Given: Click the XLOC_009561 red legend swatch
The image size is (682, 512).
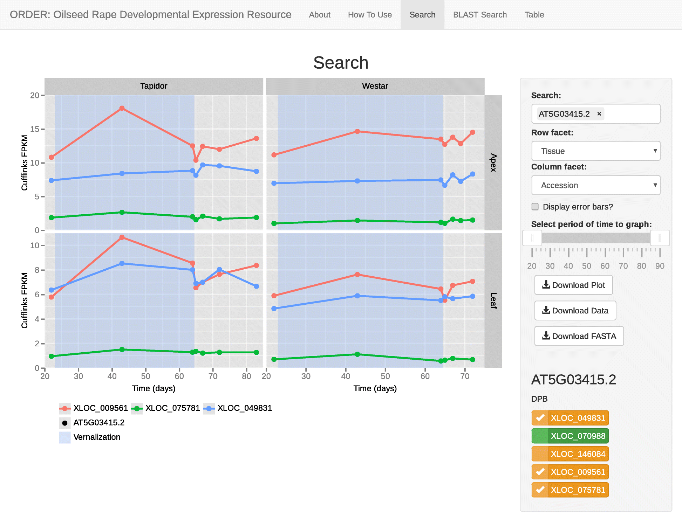Looking at the screenshot, I should [64, 408].
